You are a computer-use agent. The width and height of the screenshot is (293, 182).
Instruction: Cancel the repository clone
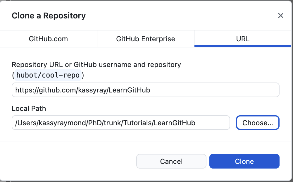[x=171, y=162]
